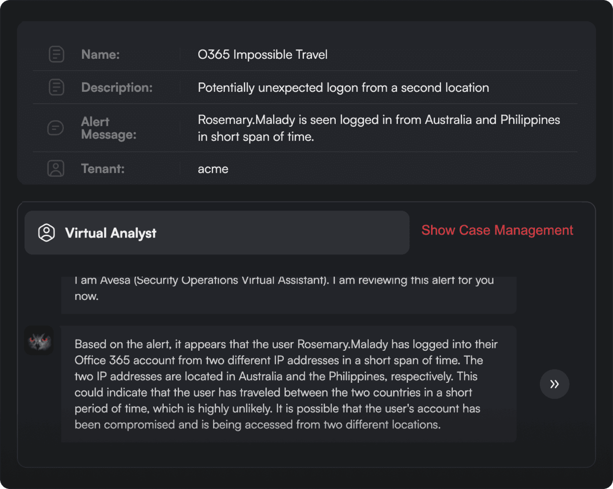Click the Avesa introduction chat message
This screenshot has width=613, height=489.
coord(284,288)
